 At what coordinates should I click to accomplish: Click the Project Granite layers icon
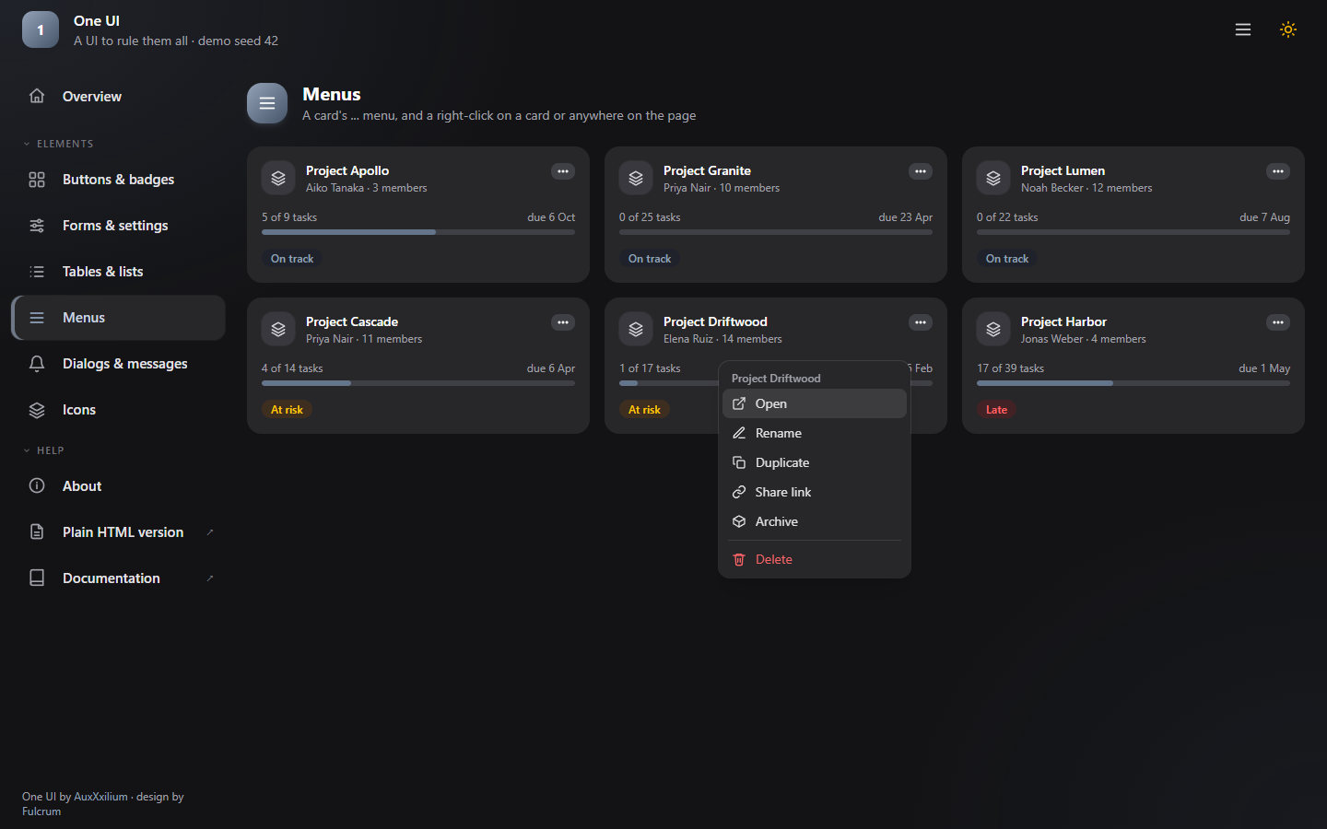[636, 179]
